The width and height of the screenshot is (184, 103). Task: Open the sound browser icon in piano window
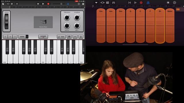(8, 4)
